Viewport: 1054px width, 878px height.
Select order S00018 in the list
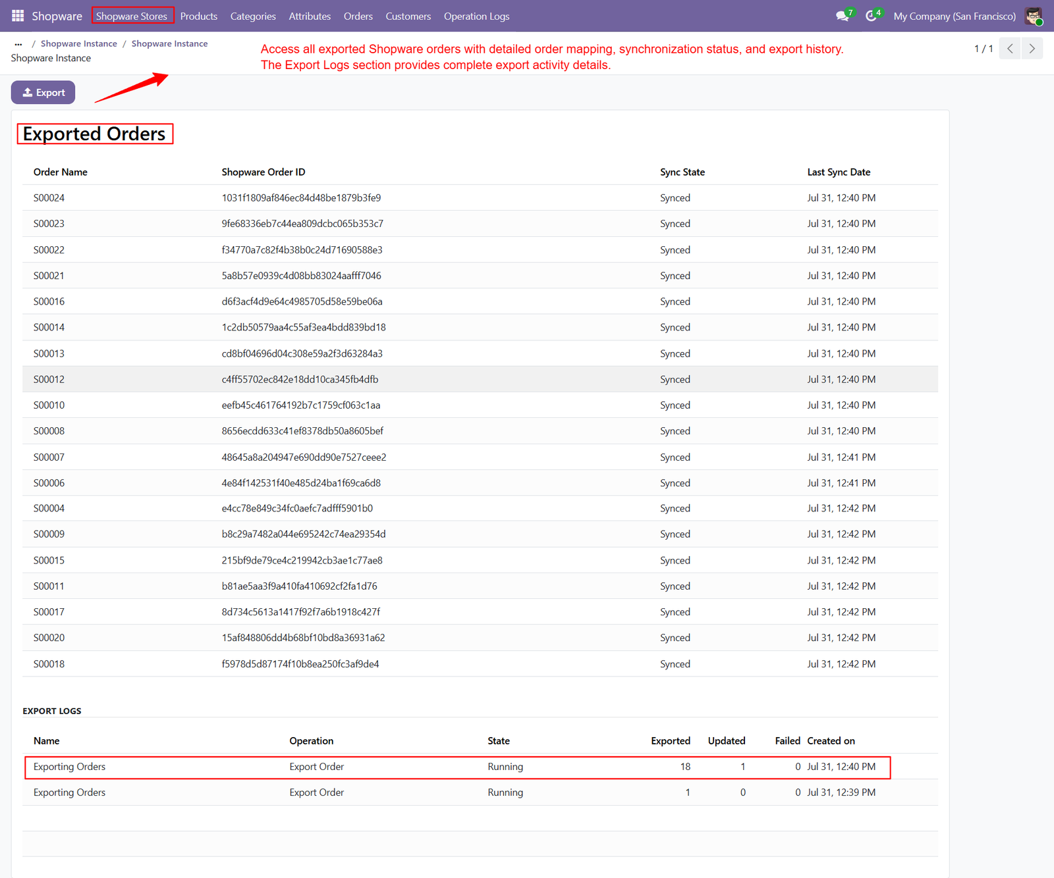click(480, 663)
